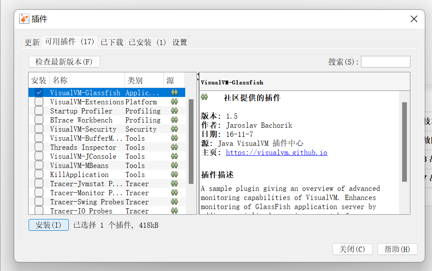This screenshot has width=432, height=271.
Task: Click the 检查最新版本(F) button
Action: click(64, 62)
